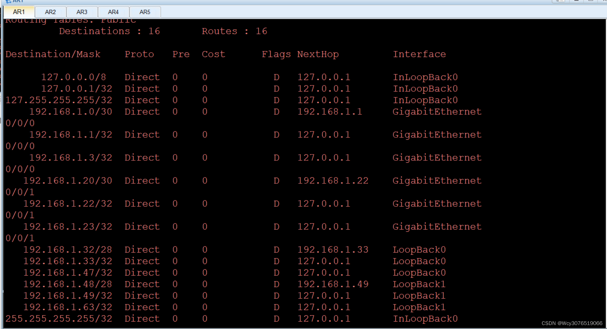This screenshot has width=607, height=329.
Task: Switch to the AR1 tab
Action: point(19,12)
